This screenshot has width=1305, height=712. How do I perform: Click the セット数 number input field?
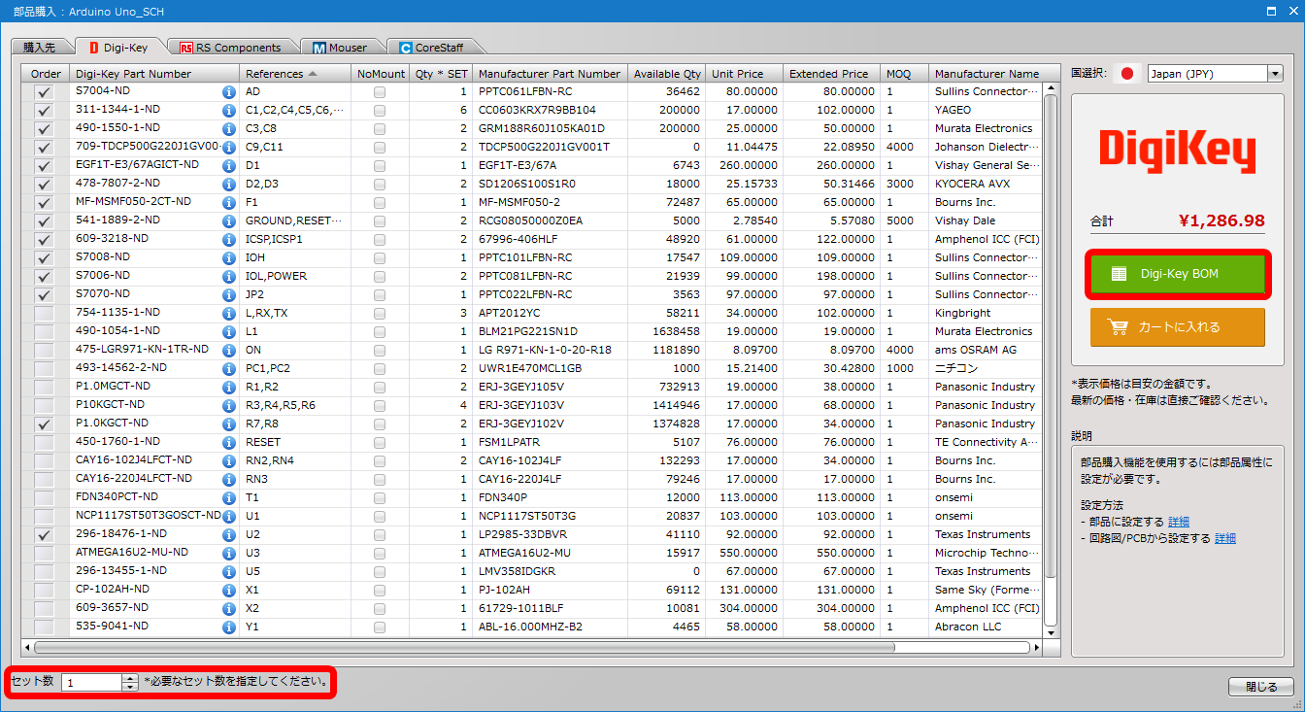point(92,682)
